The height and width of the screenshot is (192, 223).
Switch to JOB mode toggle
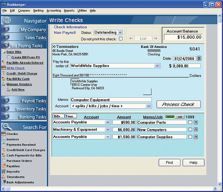[x=179, y=117]
